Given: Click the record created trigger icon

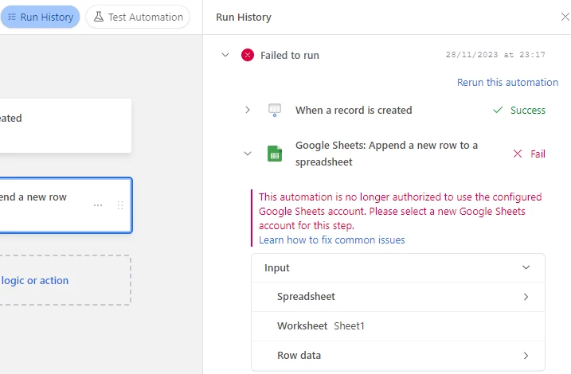Looking at the screenshot, I should point(275,110).
